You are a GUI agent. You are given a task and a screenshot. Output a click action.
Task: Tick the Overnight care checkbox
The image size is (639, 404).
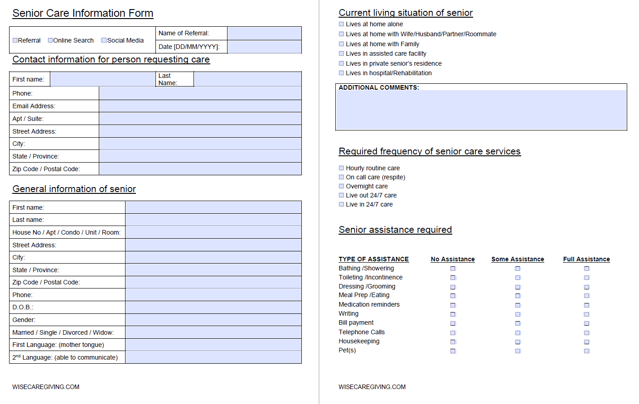click(x=342, y=186)
